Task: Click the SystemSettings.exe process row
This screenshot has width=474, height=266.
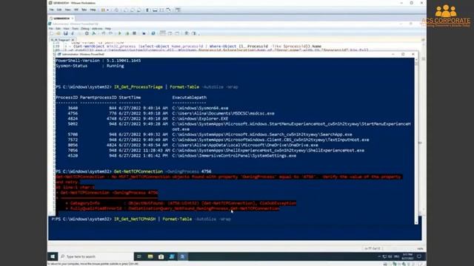Action: coord(176,156)
